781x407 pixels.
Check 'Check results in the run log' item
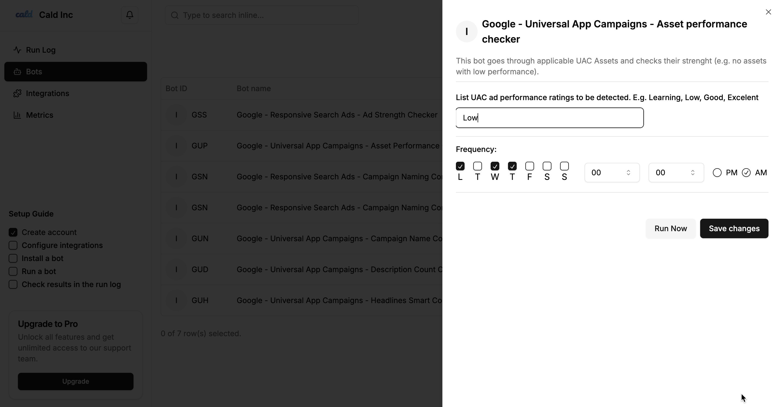13,284
